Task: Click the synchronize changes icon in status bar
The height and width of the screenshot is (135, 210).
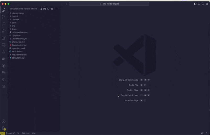Action: tap(14, 133)
